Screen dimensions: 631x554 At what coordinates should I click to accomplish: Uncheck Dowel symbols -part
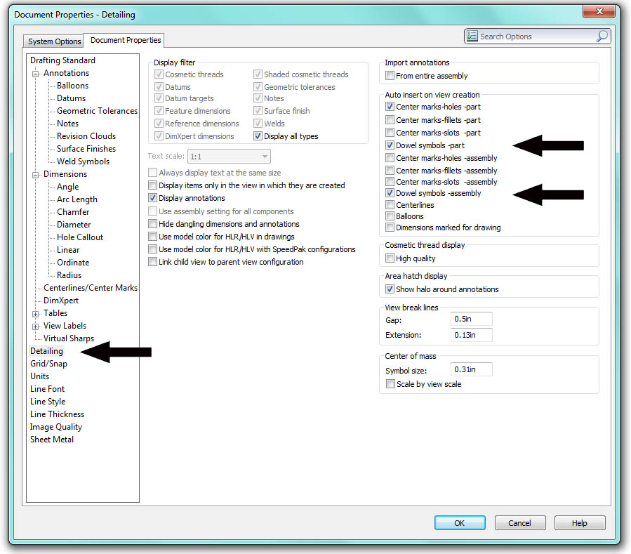390,145
